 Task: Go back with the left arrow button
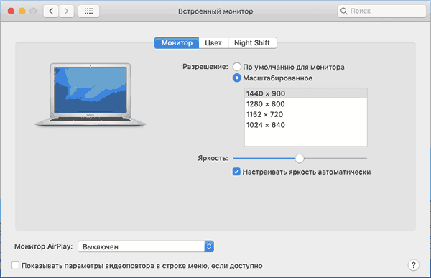51,11
